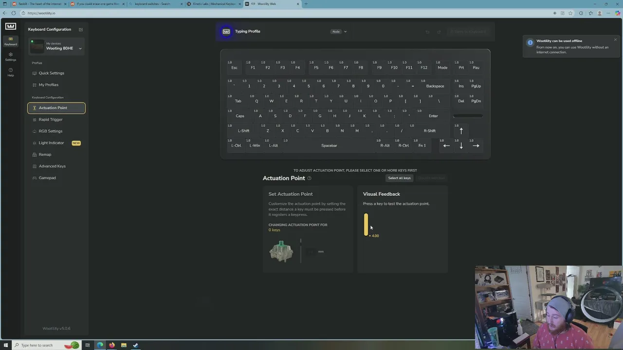Select the Tab key on the keyboard
The width and height of the screenshot is (623, 350).
point(238,101)
